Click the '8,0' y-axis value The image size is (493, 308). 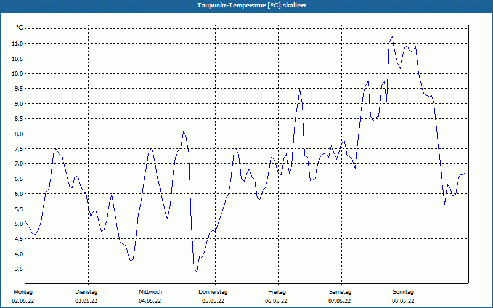click(x=19, y=134)
